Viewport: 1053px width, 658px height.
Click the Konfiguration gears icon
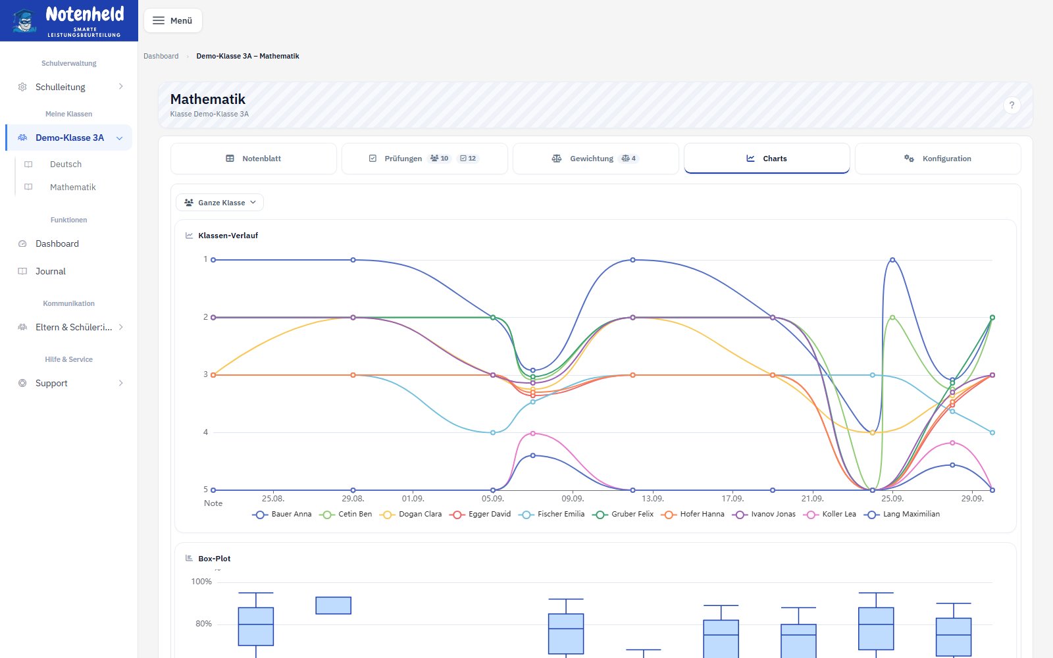point(909,159)
